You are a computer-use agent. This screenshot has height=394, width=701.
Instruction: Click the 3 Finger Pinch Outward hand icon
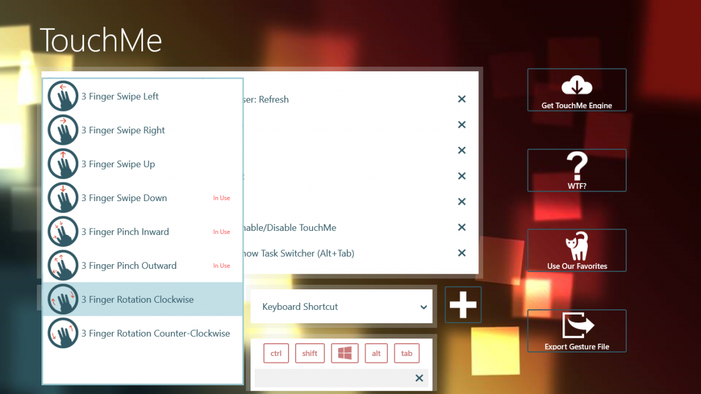pos(63,266)
